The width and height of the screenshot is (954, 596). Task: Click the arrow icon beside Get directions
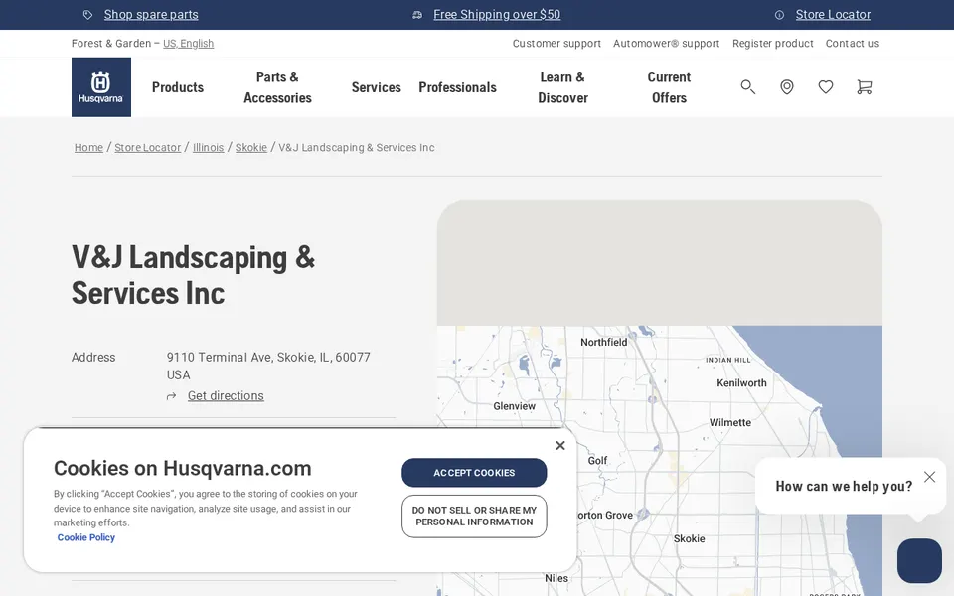click(x=172, y=396)
